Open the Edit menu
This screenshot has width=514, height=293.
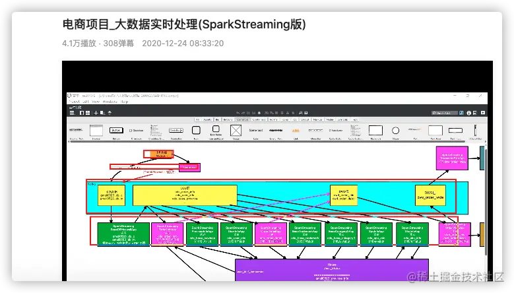pyautogui.click(x=86, y=102)
